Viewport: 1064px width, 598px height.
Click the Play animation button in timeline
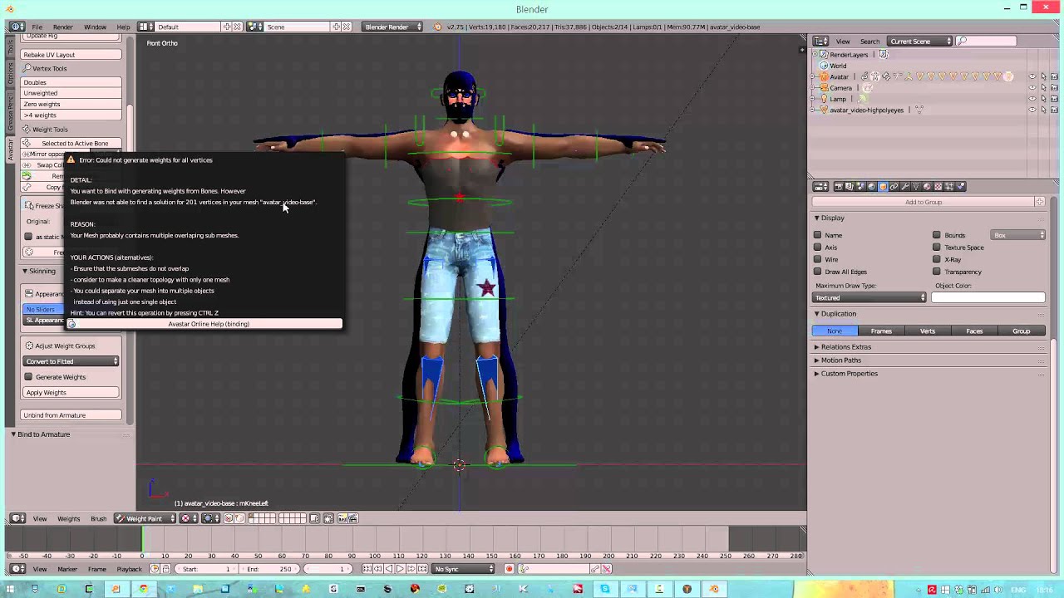click(400, 569)
